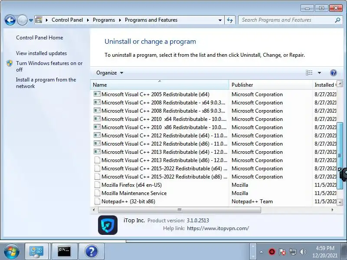The width and height of the screenshot is (347, 260).
Task: Sort by the Name column header
Action: (x=160, y=84)
